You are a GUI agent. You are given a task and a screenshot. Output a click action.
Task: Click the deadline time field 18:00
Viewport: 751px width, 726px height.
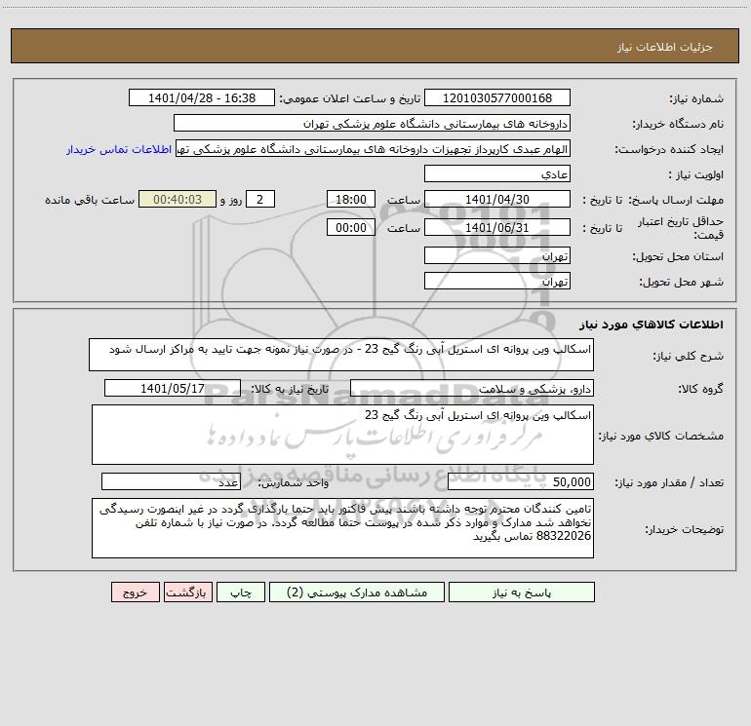(x=350, y=199)
